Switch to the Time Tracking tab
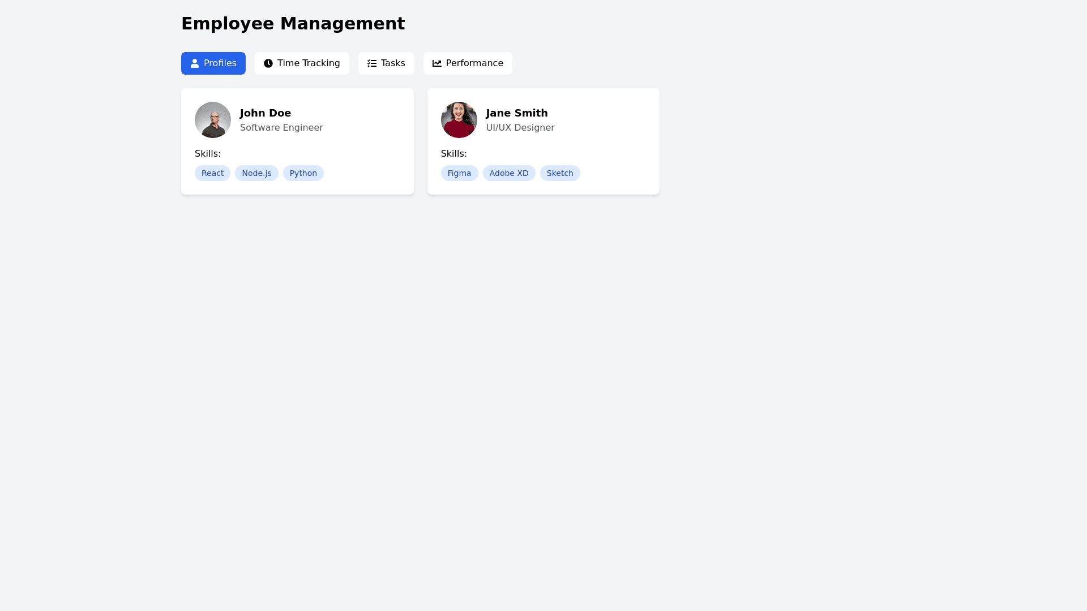Viewport: 1087px width, 611px height. point(302,63)
